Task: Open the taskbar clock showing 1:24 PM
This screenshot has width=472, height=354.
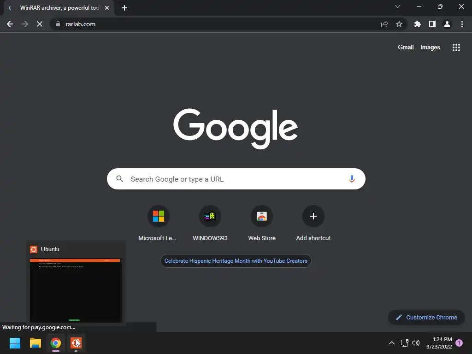Action: (x=439, y=343)
